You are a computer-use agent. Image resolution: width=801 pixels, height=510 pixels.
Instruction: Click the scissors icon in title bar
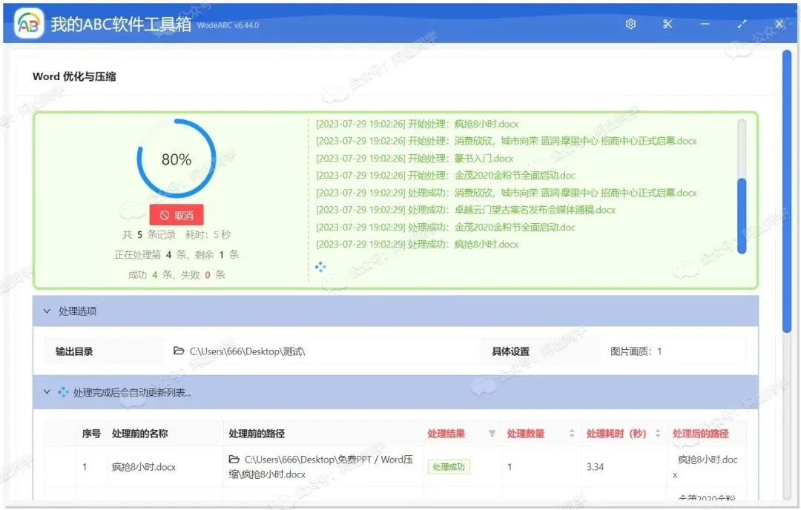[667, 24]
